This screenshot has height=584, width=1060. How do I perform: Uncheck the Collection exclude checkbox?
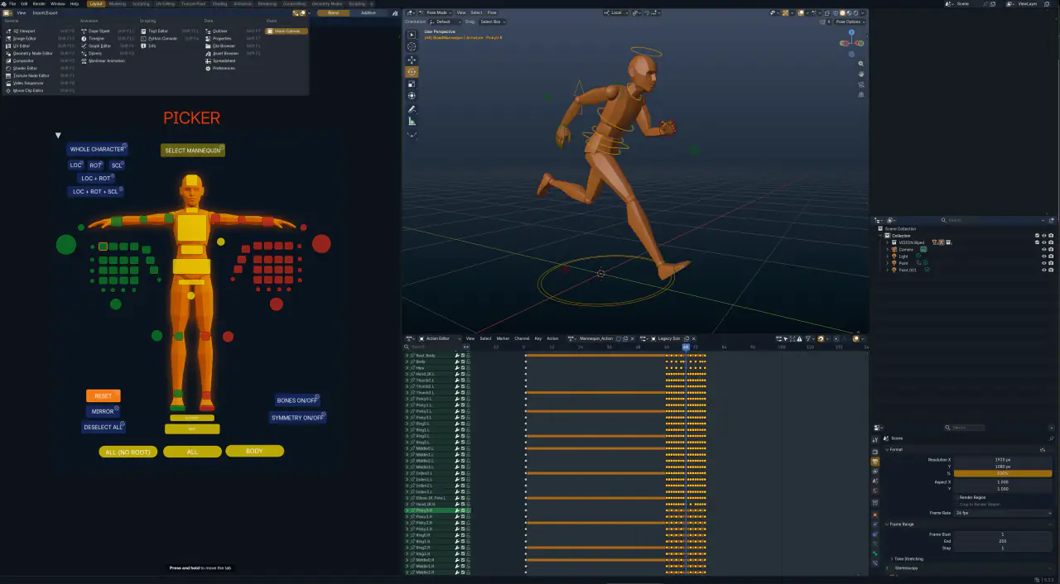1037,236
